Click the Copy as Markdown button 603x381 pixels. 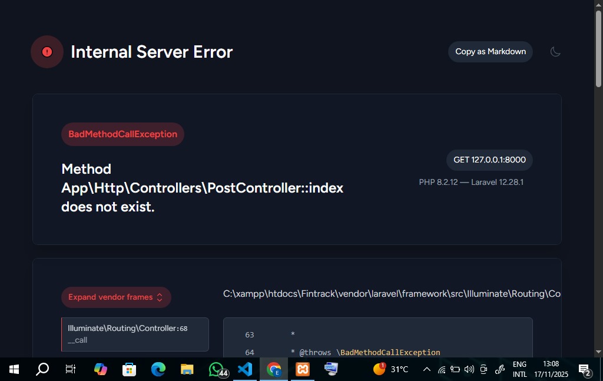490,51
